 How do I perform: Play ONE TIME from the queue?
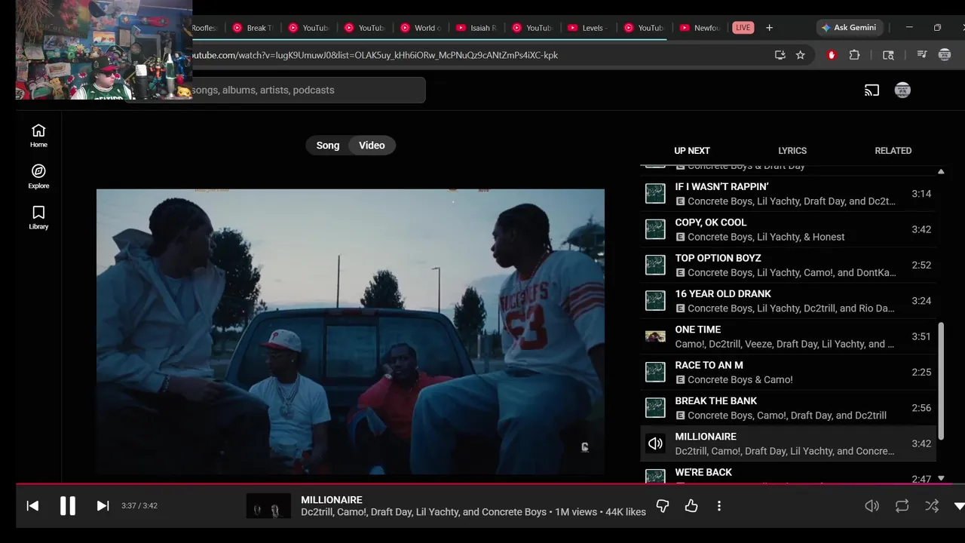pos(788,336)
